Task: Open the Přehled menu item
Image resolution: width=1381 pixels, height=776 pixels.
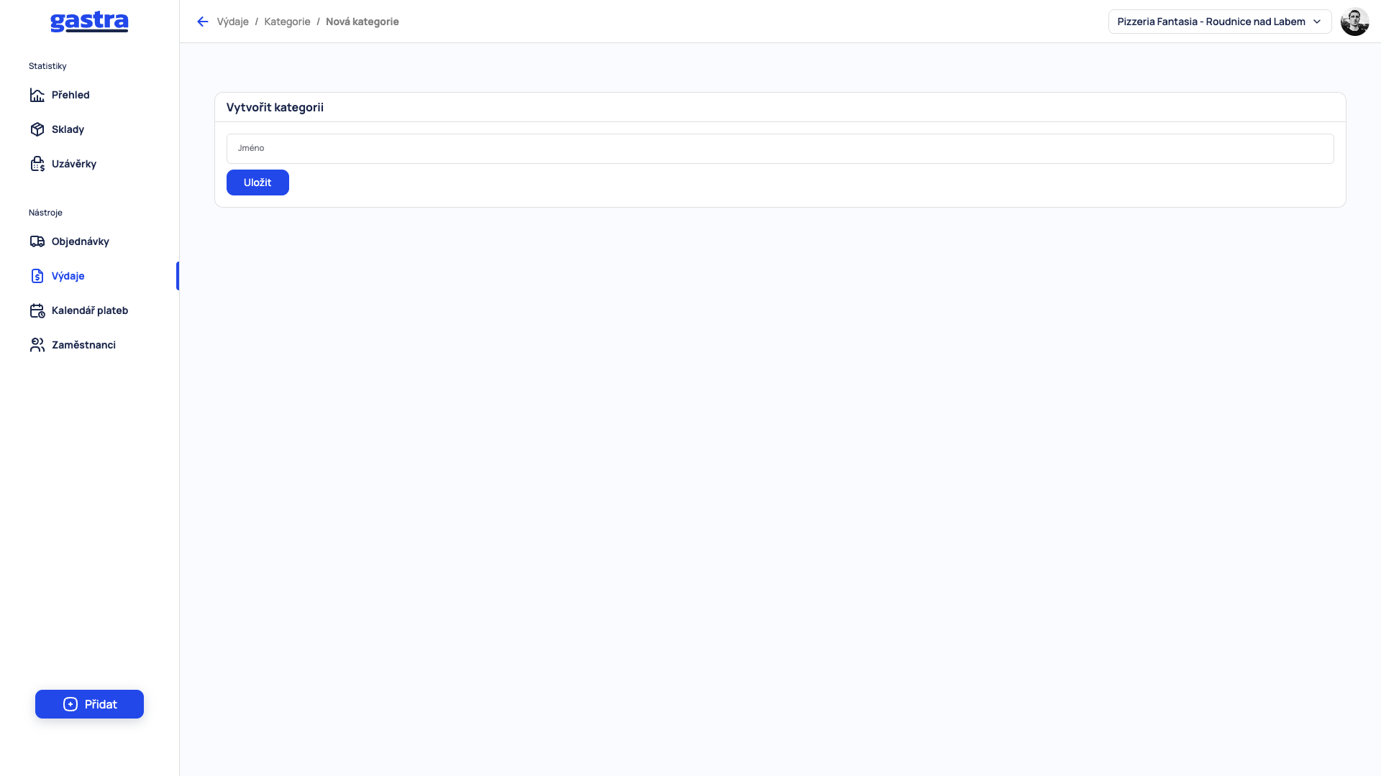Action: 89,95
